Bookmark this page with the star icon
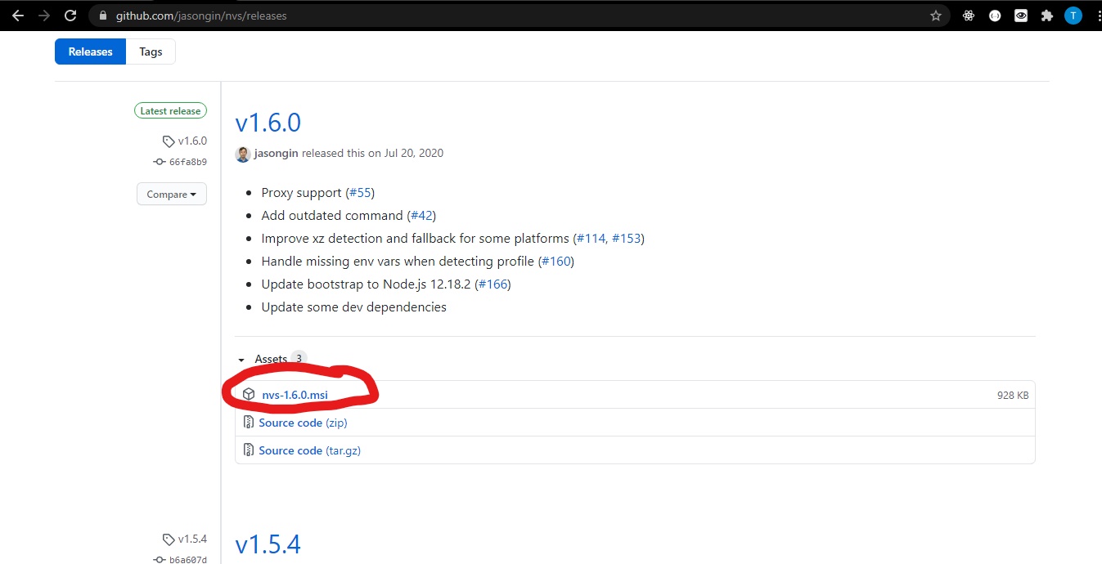1102x564 pixels. tap(936, 16)
